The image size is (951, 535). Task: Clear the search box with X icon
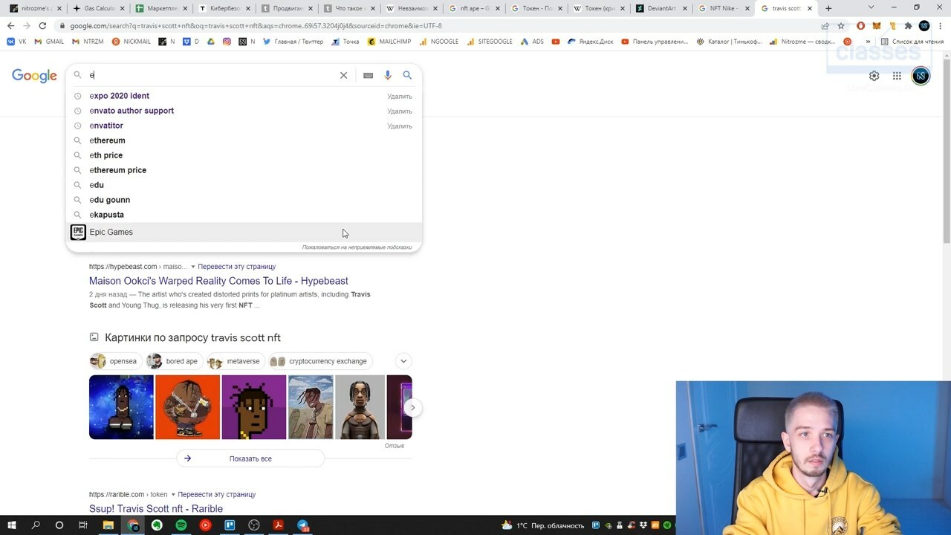(x=343, y=75)
